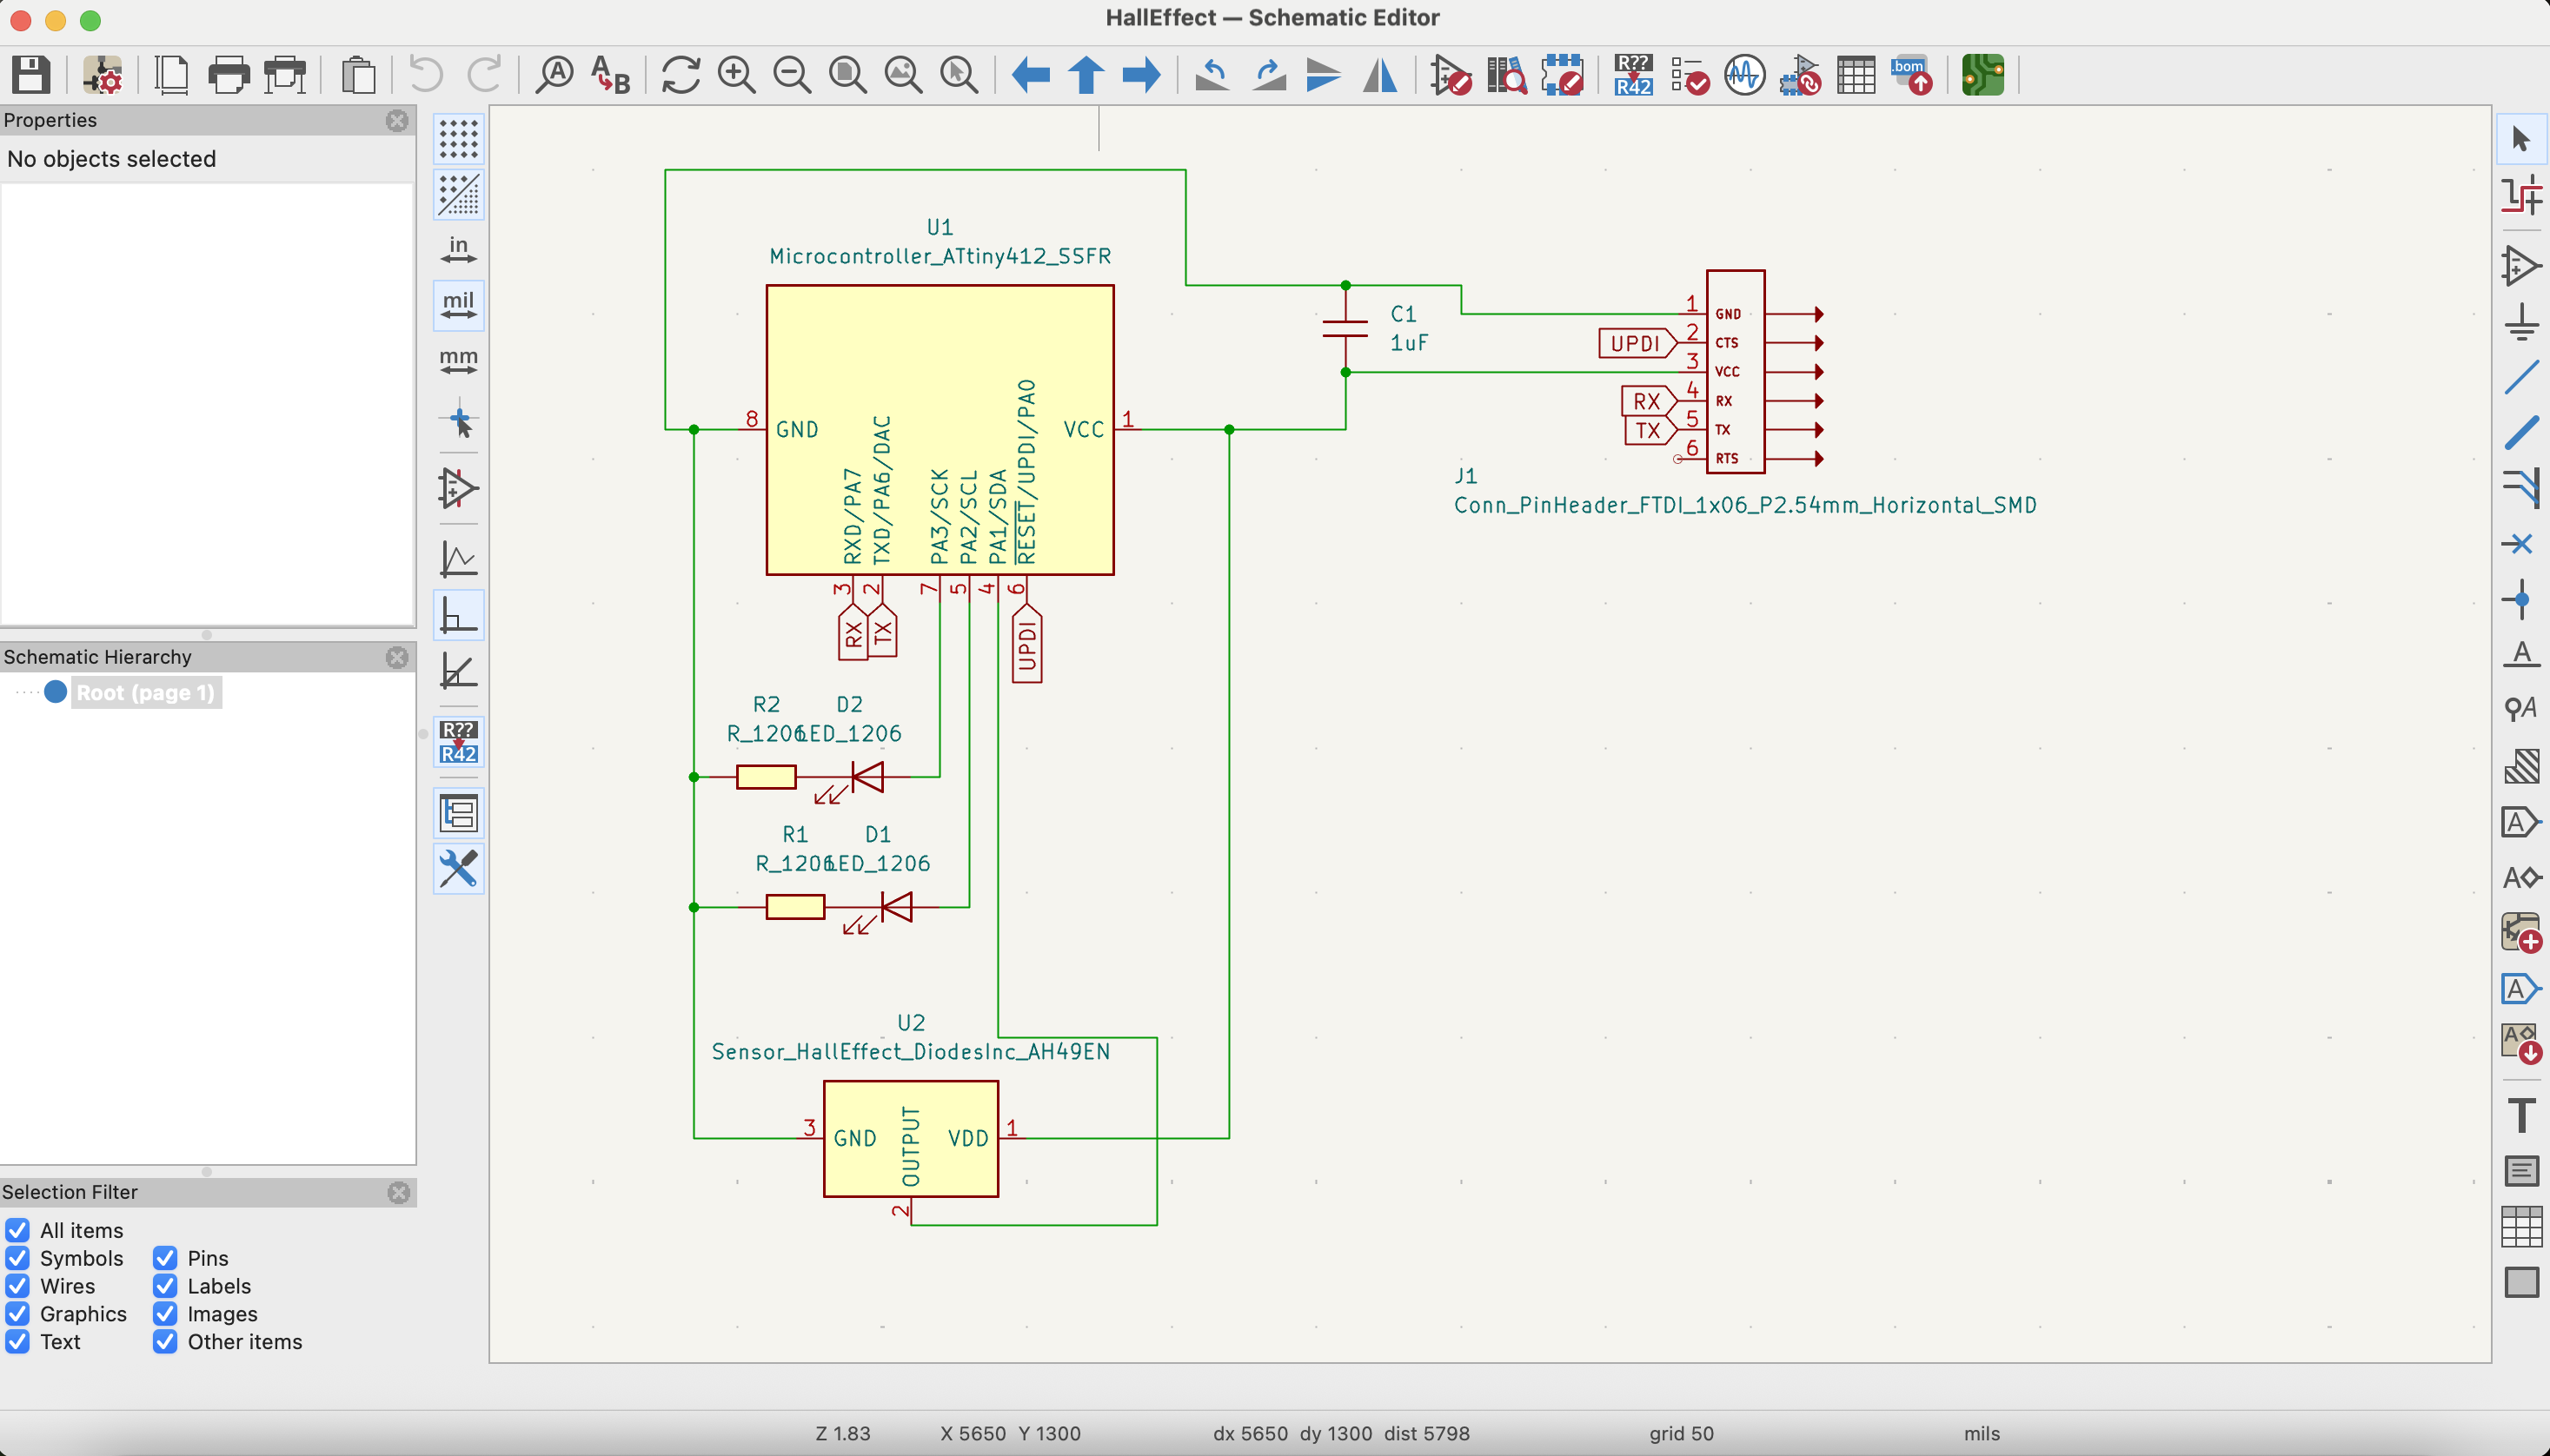Select the Add Power Symbol tool
The image size is (2550, 1456).
2521,322
